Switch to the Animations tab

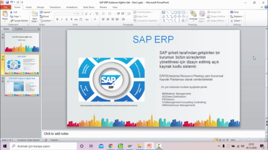pyautogui.click(x=72, y=7)
